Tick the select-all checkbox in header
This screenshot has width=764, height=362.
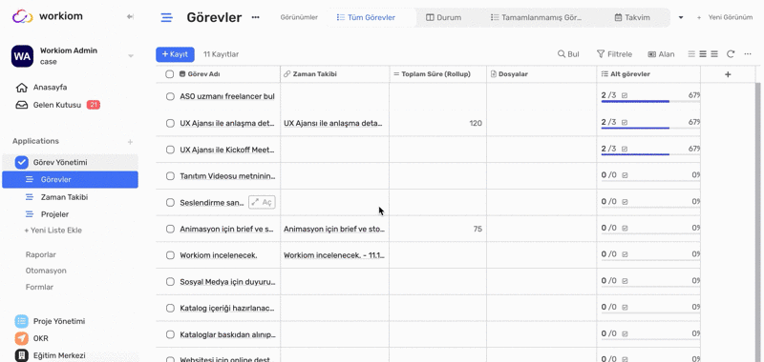click(x=170, y=74)
